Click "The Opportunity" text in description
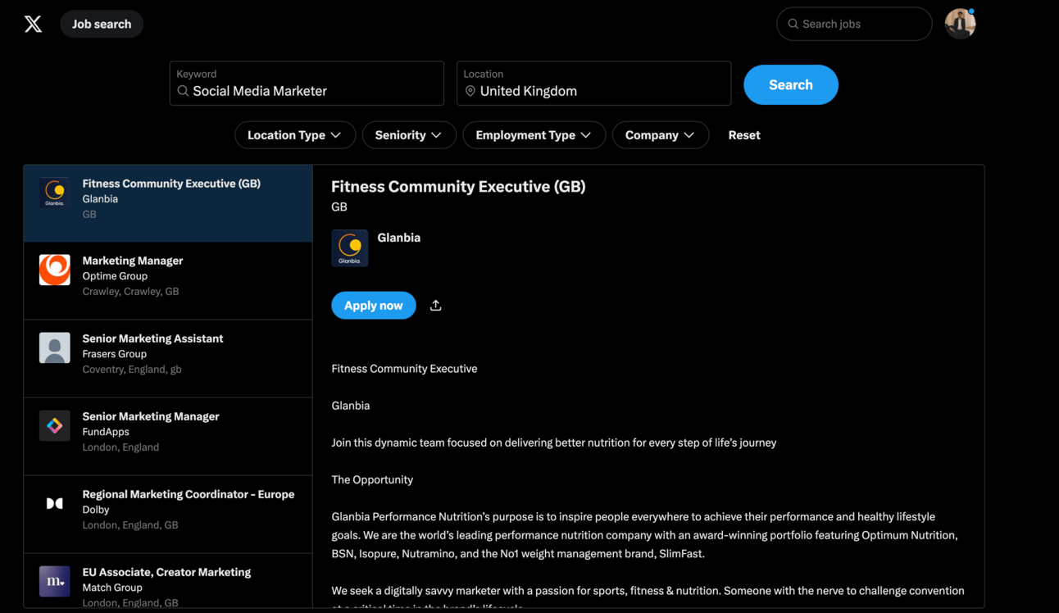 372,479
